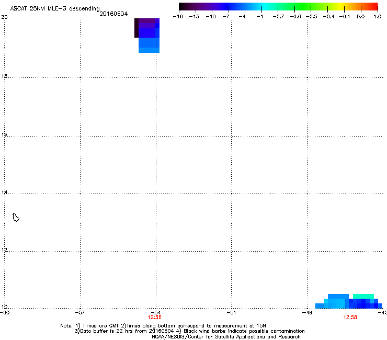This screenshot has width=387, height=340.
Task: Click the 16 latitude axis label
Action: point(4,134)
